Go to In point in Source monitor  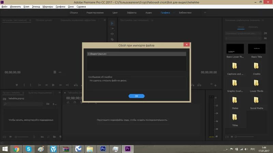point(40,85)
